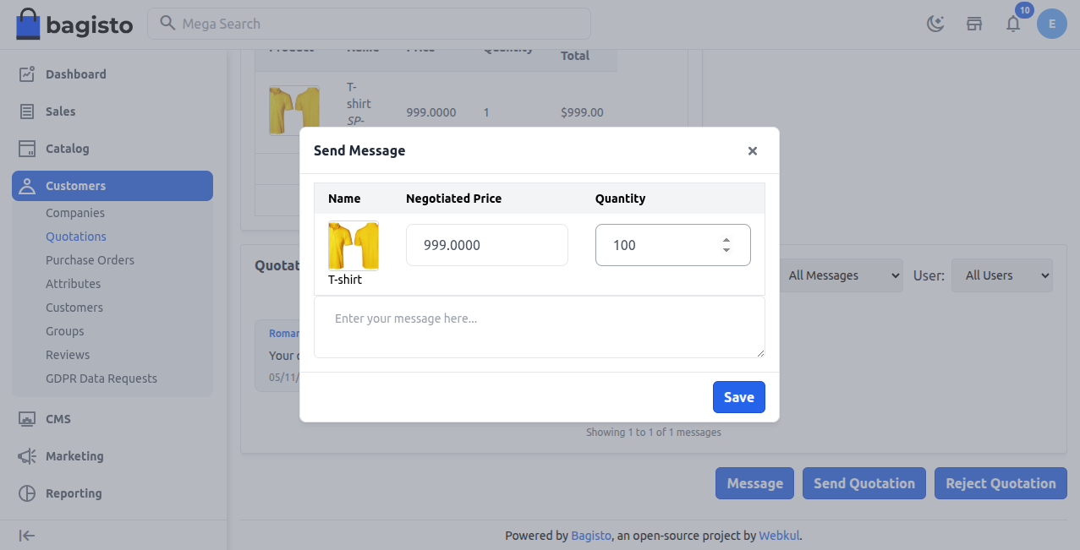
Task: Open the notifications bell with badge 10
Action: pos(1013,24)
